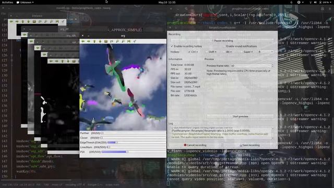Image resolution: width=334 pixels, height=188 pixels.
Task: Cancel the recording
Action: pos(195,145)
